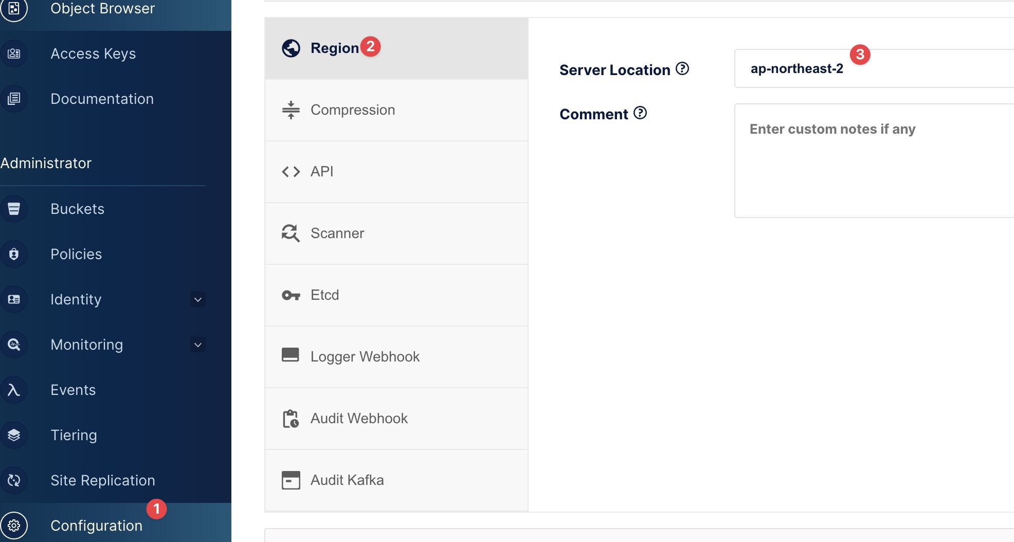Click the Comment help question icon
1014x542 pixels.
pos(640,113)
